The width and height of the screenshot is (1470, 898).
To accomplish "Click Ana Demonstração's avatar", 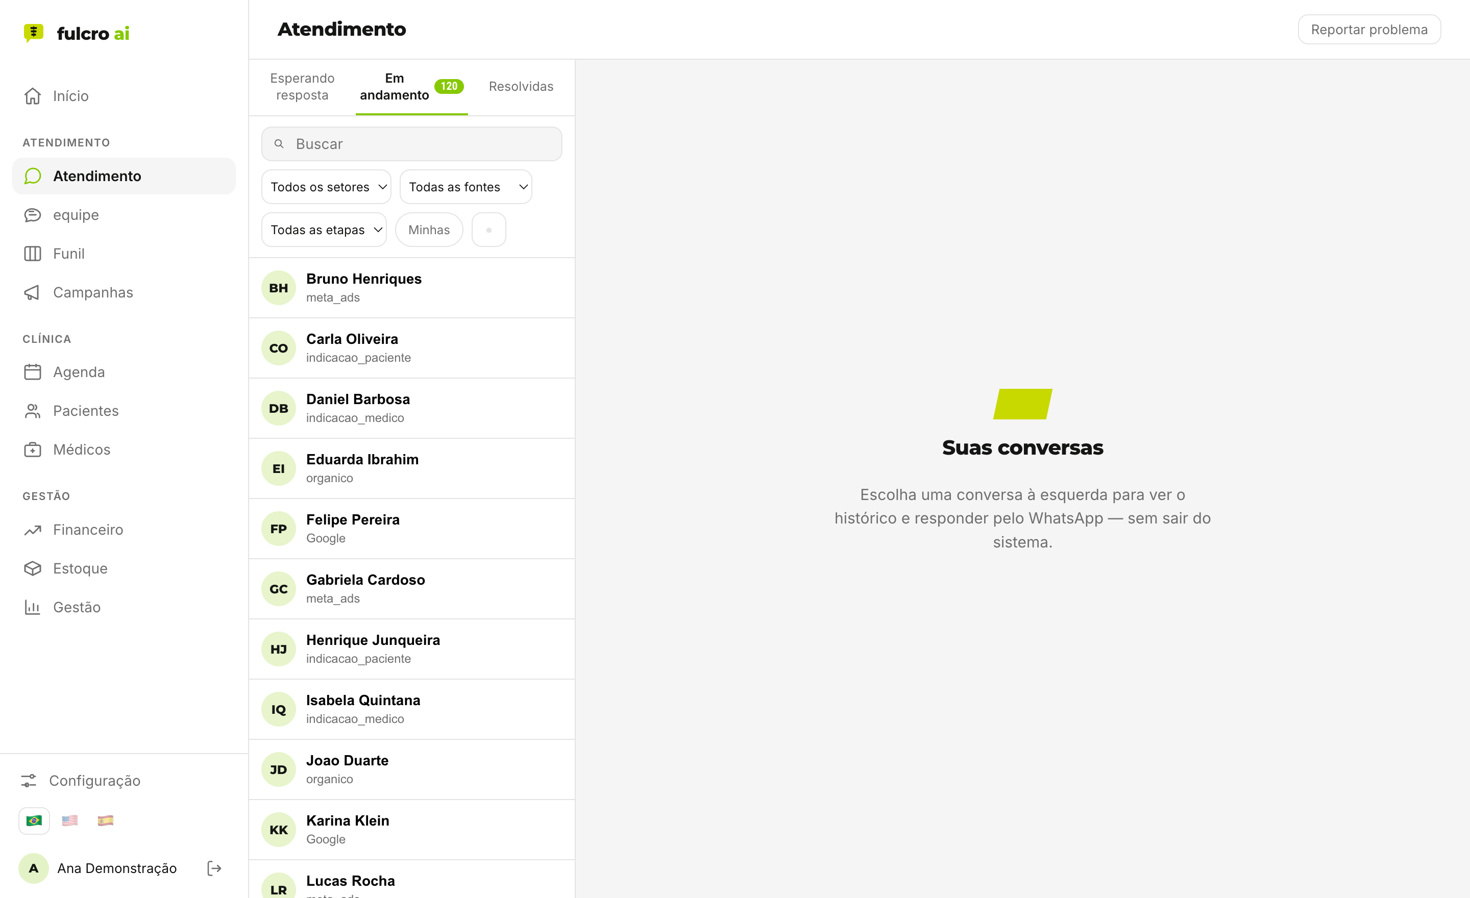I will (x=34, y=868).
